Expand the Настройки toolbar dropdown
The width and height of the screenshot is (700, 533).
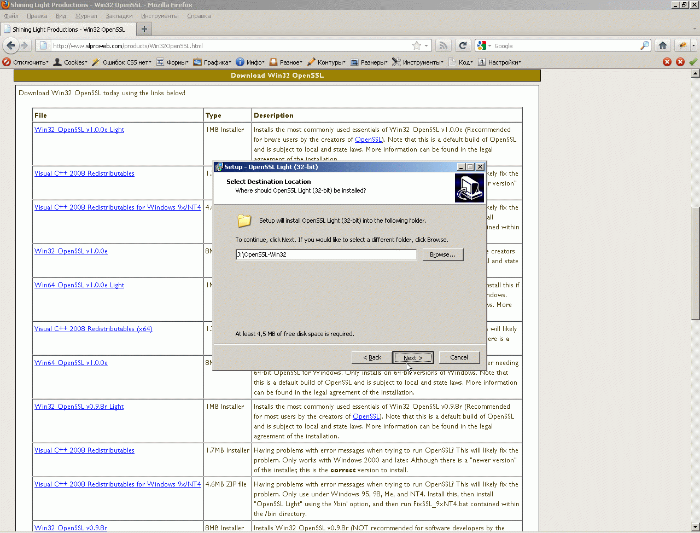pos(499,62)
